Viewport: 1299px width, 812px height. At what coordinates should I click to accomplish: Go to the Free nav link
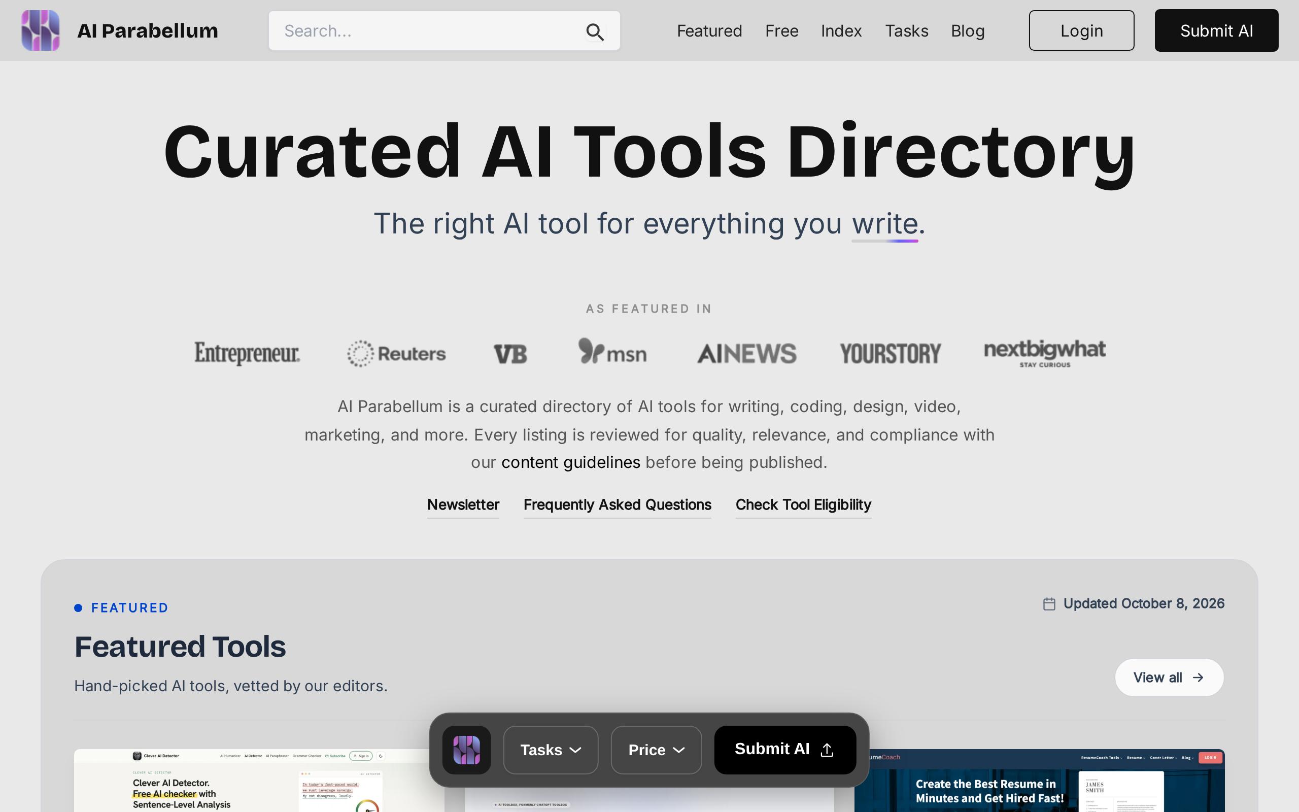781,30
